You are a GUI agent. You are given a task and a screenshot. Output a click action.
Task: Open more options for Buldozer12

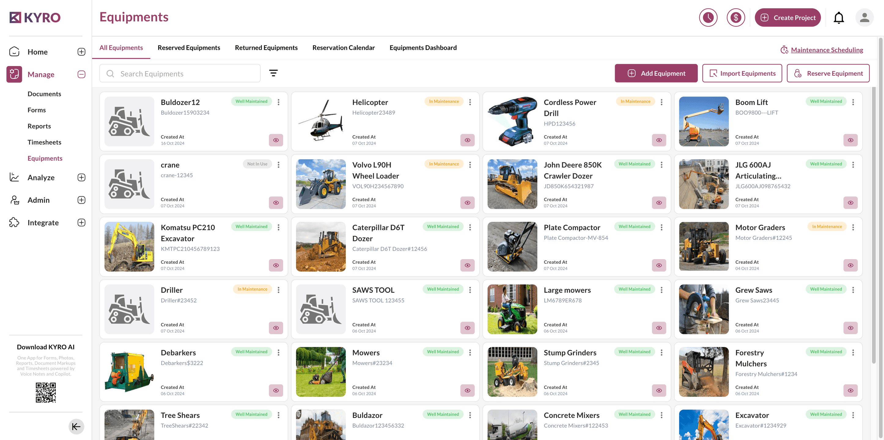point(278,102)
